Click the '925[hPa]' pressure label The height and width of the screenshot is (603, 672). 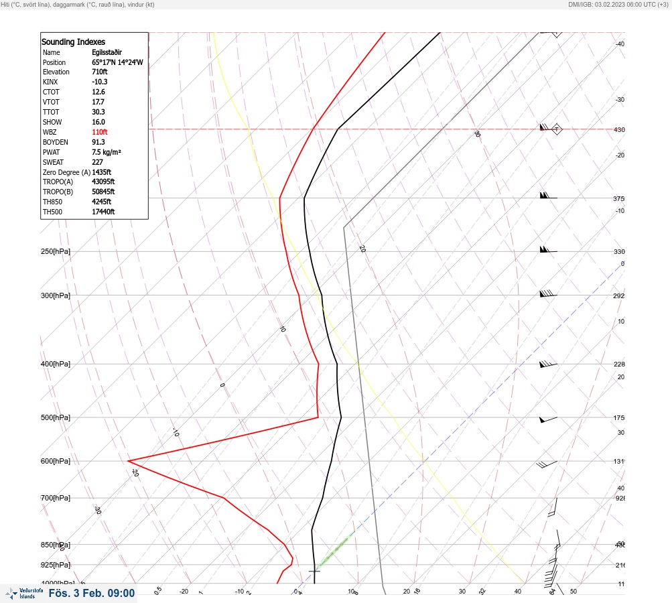(56, 565)
